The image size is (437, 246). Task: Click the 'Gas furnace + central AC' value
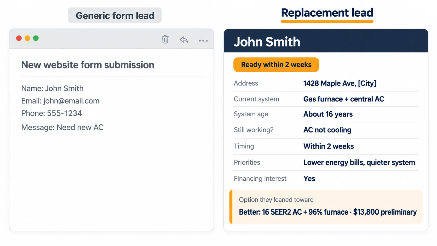pos(344,99)
